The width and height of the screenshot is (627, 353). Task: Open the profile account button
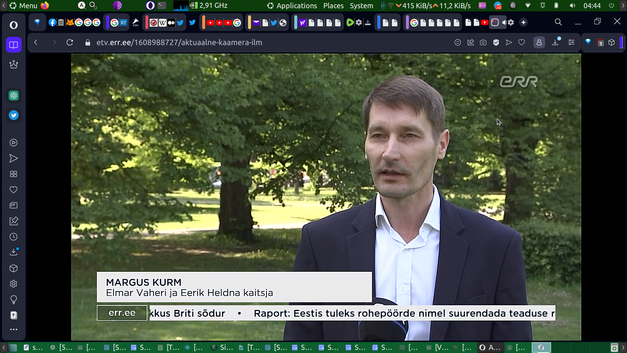click(x=539, y=42)
